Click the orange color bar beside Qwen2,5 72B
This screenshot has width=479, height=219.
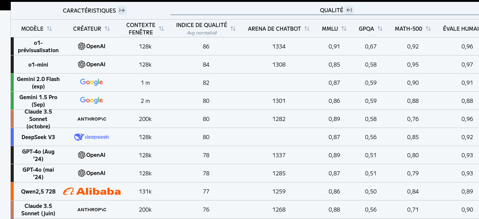[x=12, y=191]
